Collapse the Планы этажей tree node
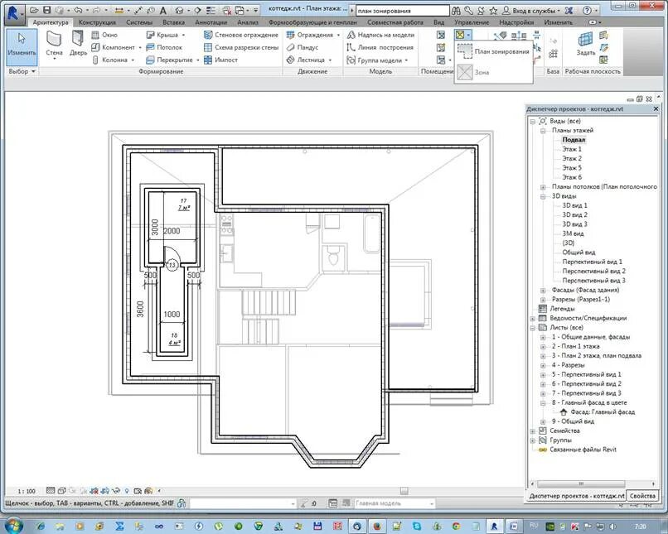The height and width of the screenshot is (534, 668). point(543,131)
